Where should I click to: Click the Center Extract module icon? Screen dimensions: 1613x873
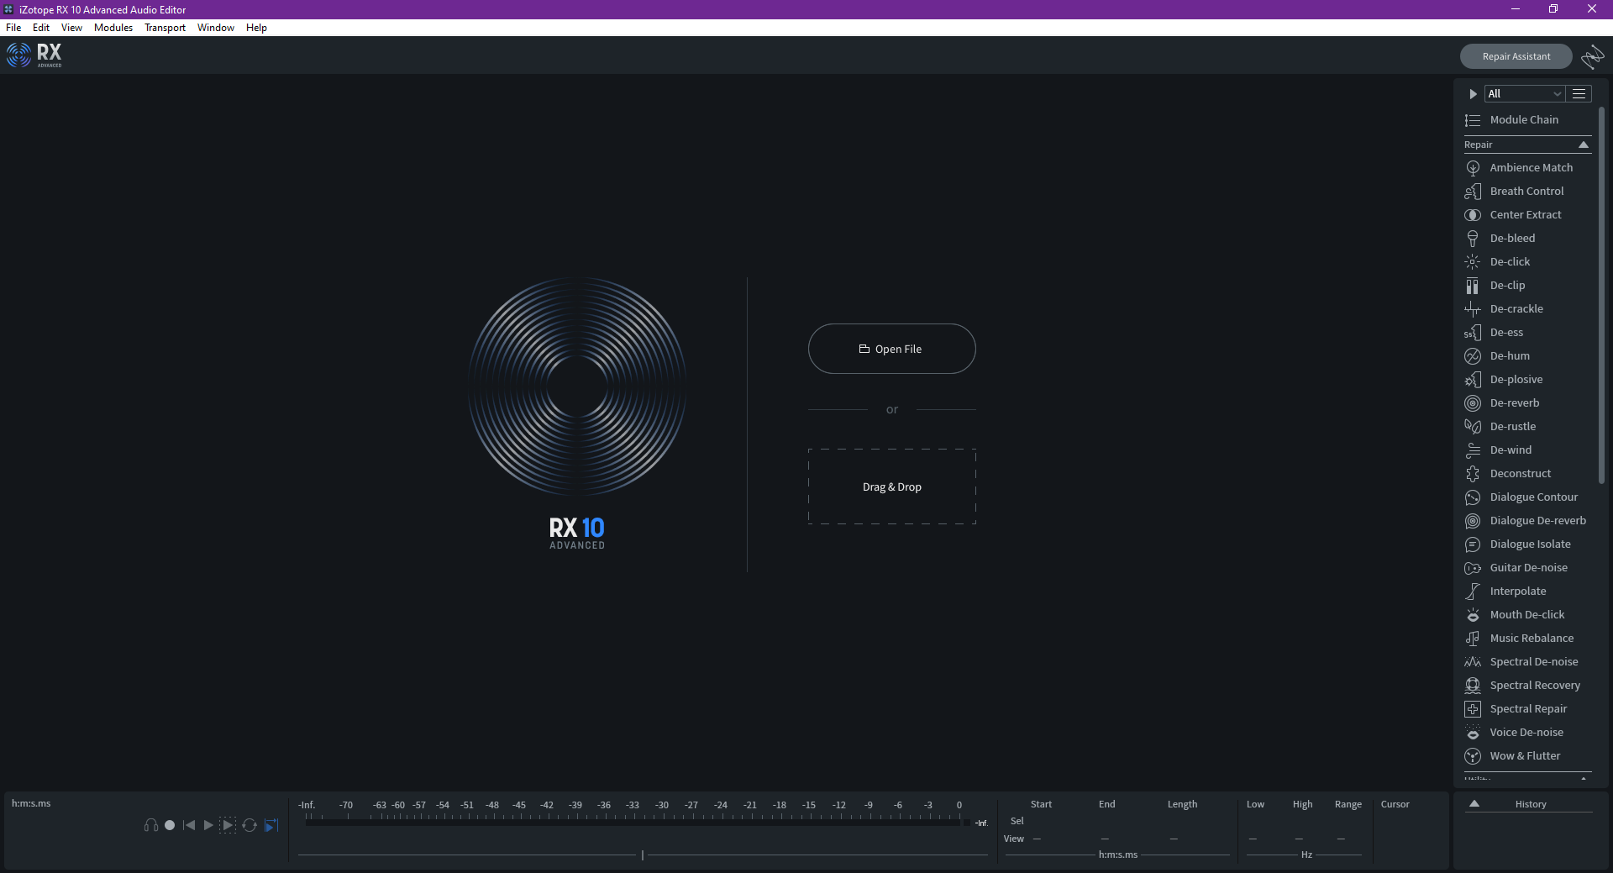[x=1473, y=215]
